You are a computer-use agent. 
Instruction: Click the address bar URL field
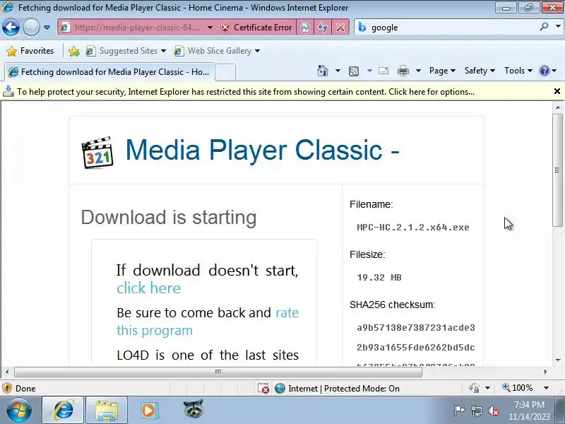[x=137, y=28]
